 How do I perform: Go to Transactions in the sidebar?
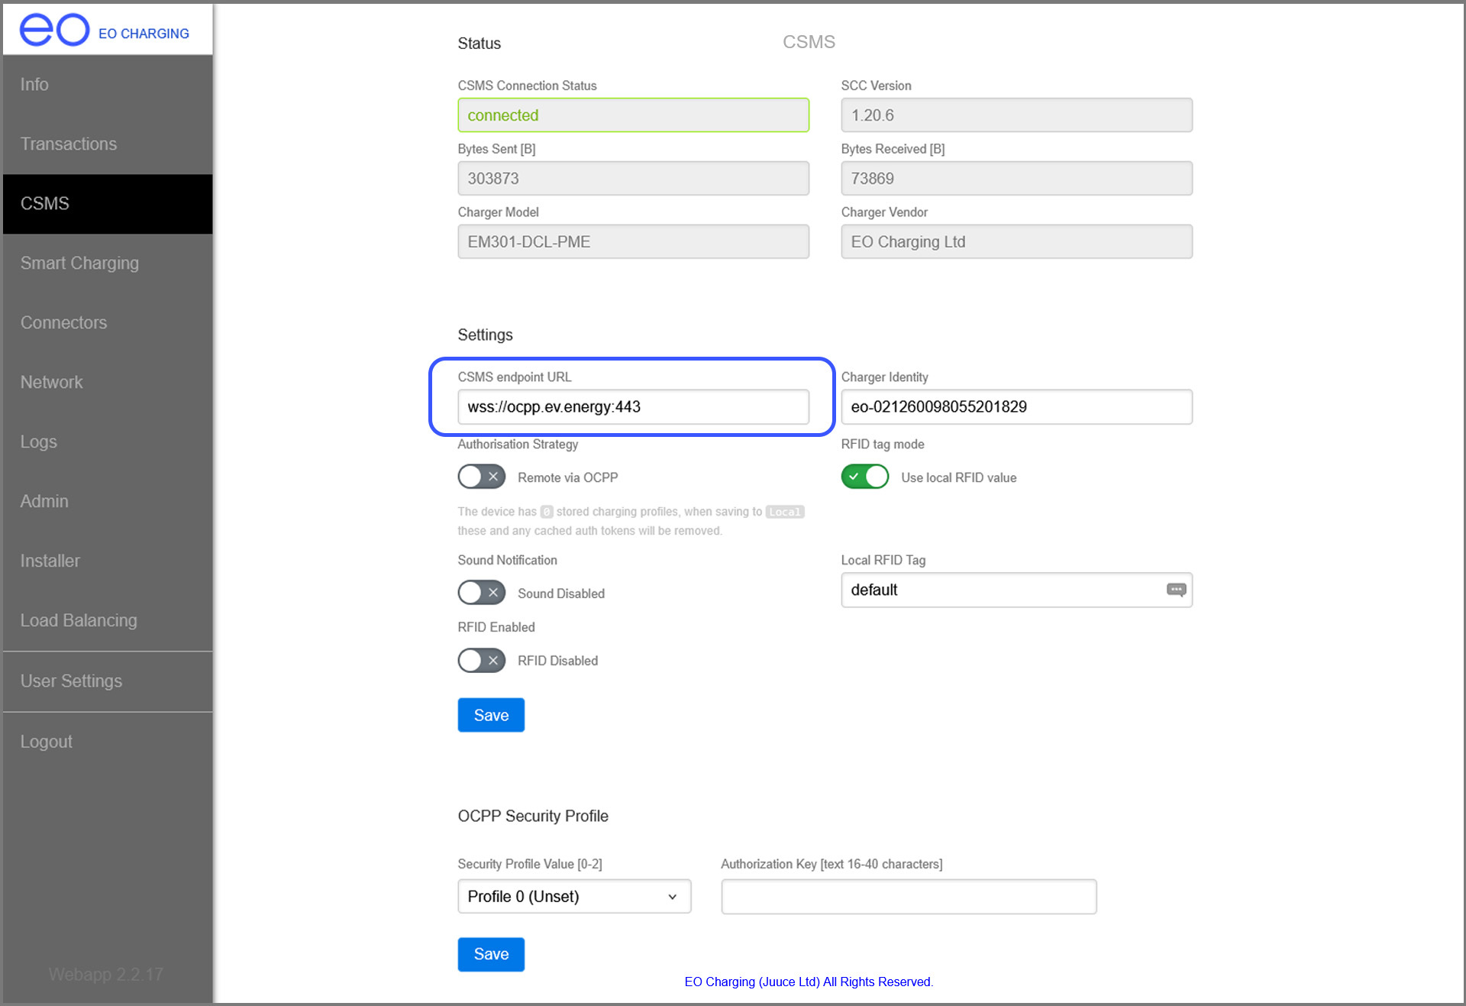tap(108, 144)
